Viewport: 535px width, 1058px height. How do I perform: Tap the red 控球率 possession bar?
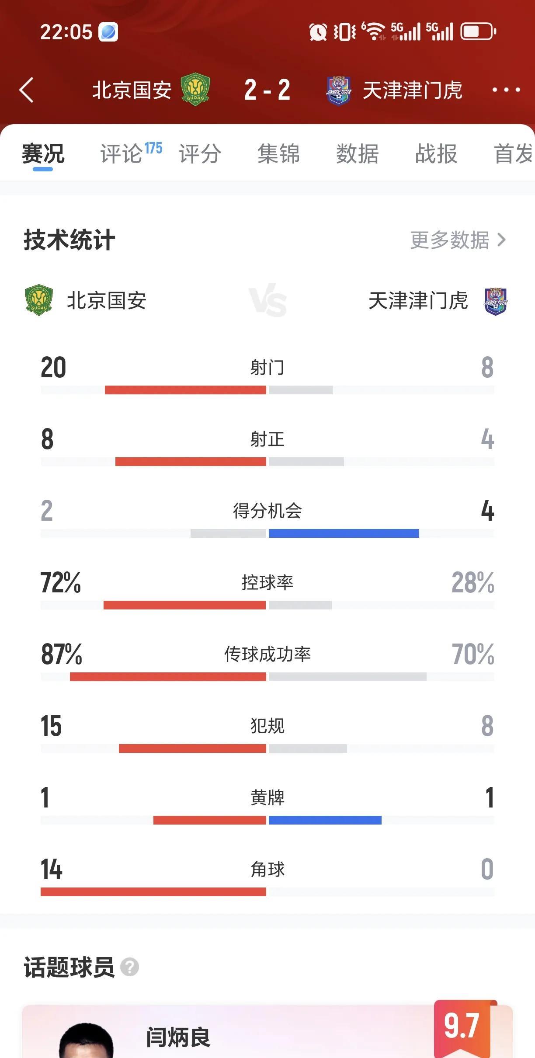tap(184, 605)
